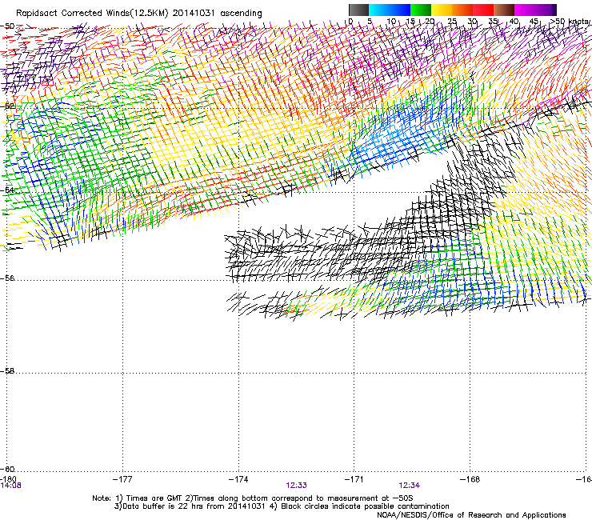Click the latitude label '-60'
Screen dimensions: 592x520
tap(7, 469)
